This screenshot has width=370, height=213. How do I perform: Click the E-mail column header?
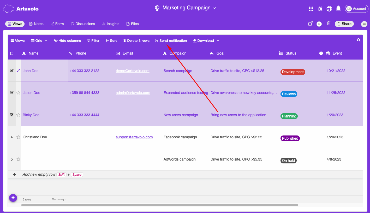(138, 53)
